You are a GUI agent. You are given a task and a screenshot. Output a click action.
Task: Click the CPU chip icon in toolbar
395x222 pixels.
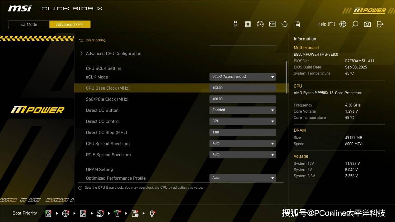coord(248,24)
